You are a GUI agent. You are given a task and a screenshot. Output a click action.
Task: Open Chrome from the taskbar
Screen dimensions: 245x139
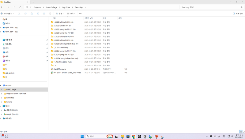134,136
